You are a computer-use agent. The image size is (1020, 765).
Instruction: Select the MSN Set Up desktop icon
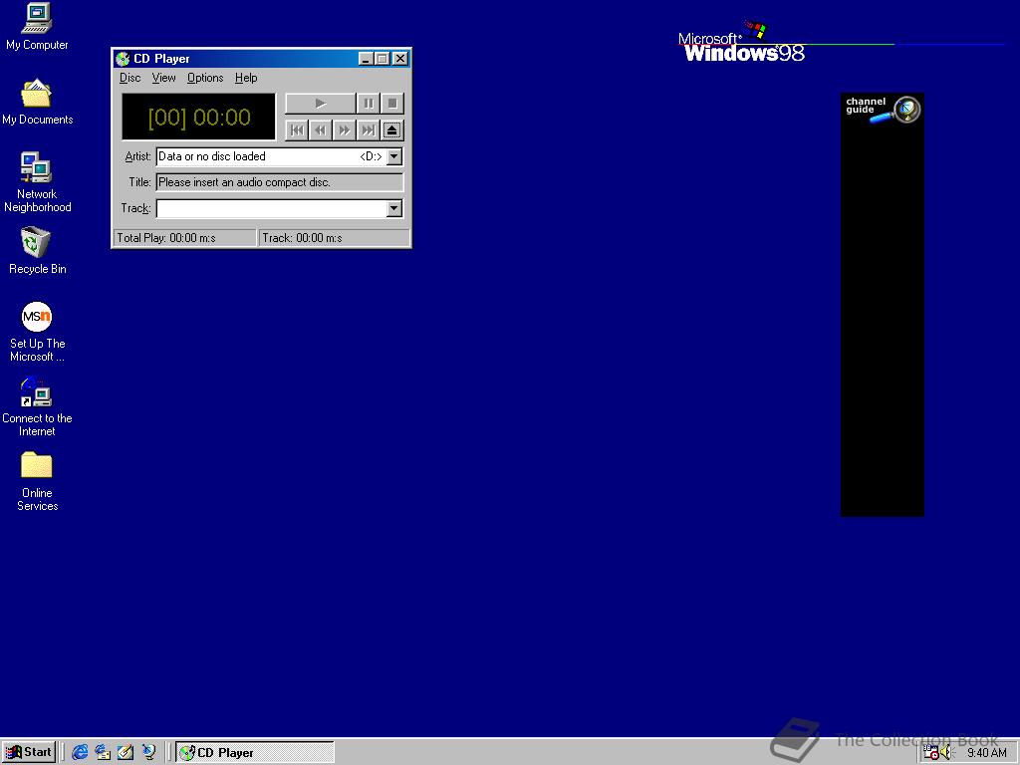[x=37, y=332]
